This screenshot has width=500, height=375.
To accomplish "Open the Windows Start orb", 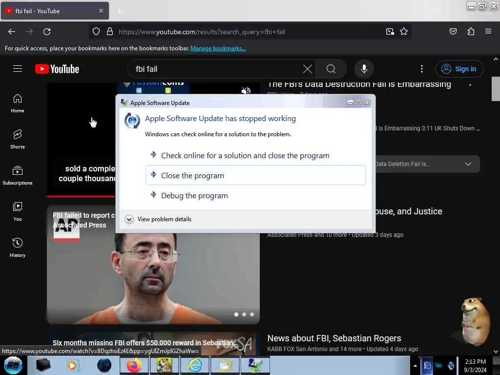I will (x=13, y=365).
